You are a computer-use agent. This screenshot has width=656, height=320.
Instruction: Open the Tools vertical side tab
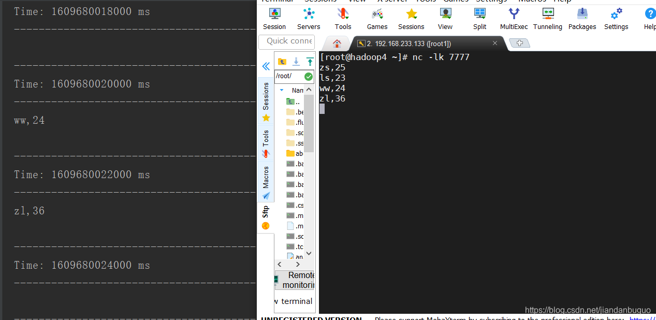266,143
